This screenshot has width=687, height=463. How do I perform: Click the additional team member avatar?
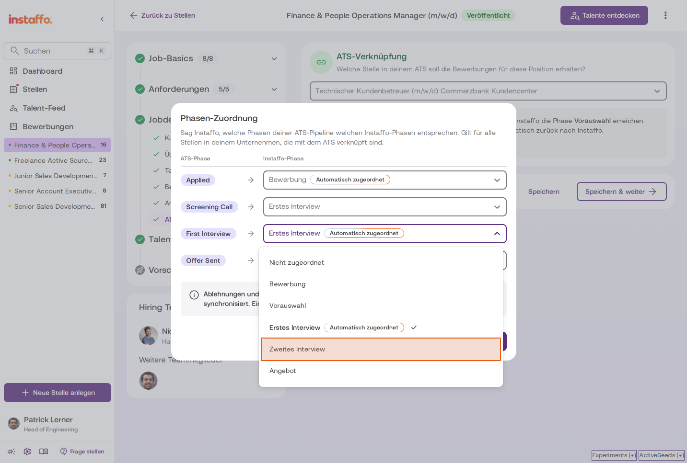pos(149,381)
